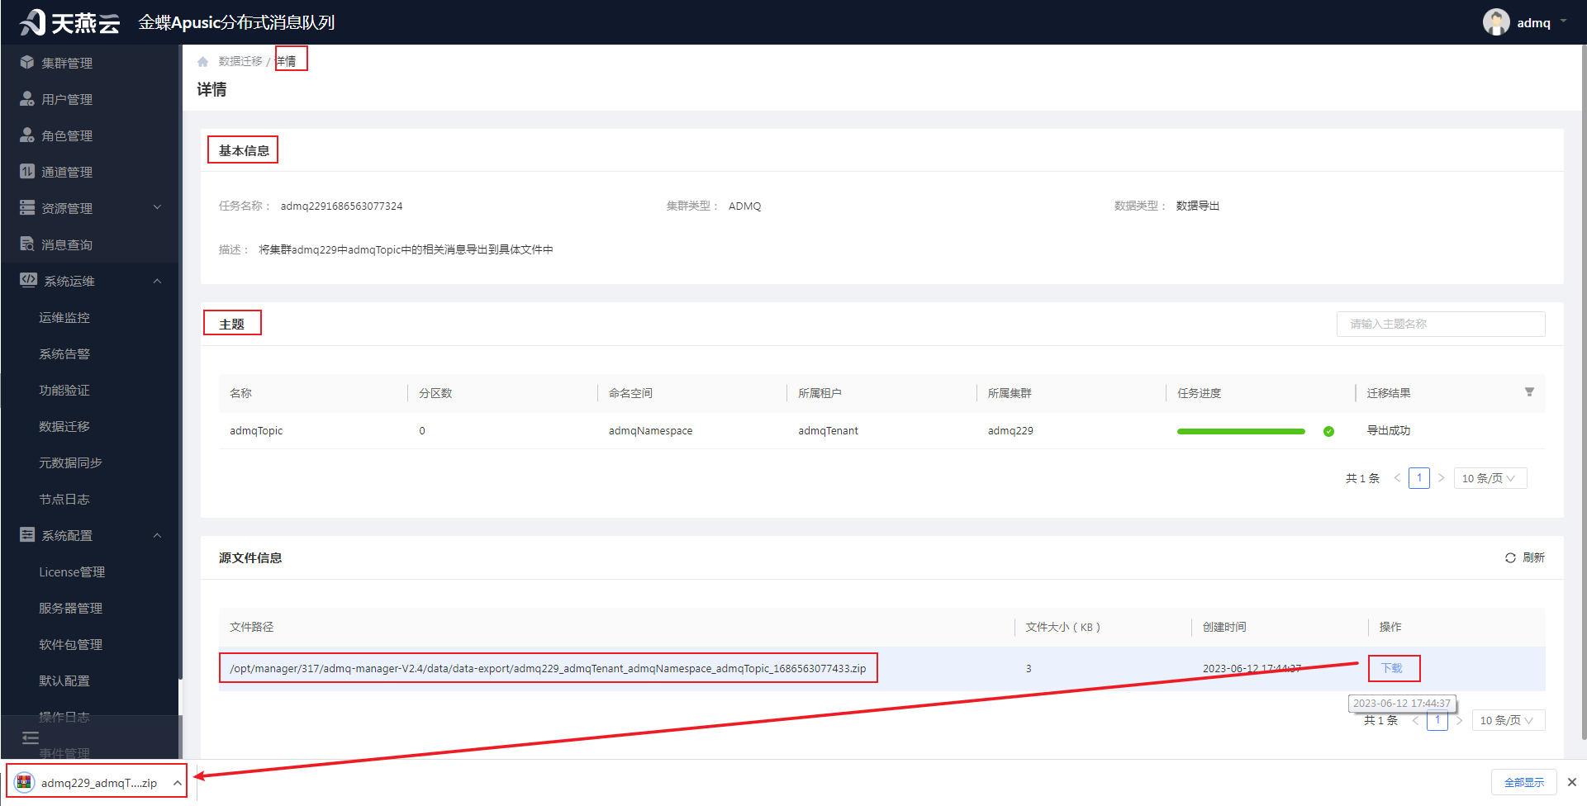Open 主题 table 10 条/页 dropdown
This screenshot has width=1587, height=806.
(1490, 478)
